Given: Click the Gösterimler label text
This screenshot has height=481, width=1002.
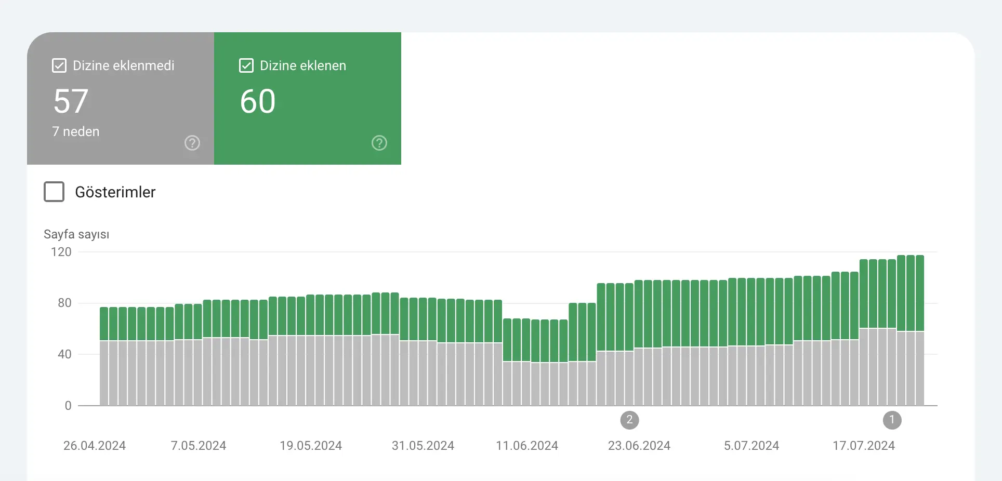Looking at the screenshot, I should pyautogui.click(x=115, y=192).
